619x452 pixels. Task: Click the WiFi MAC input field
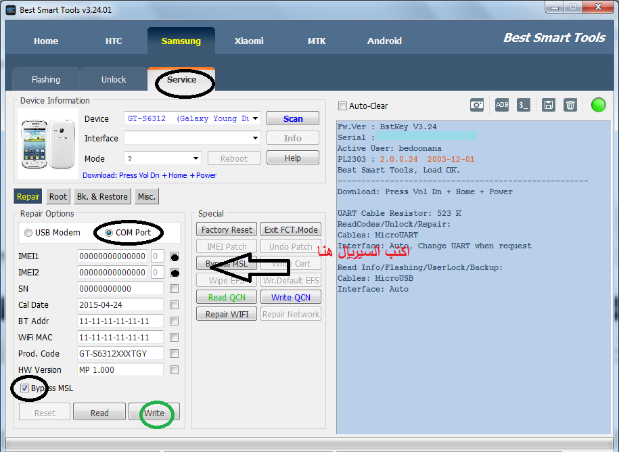(x=120, y=337)
